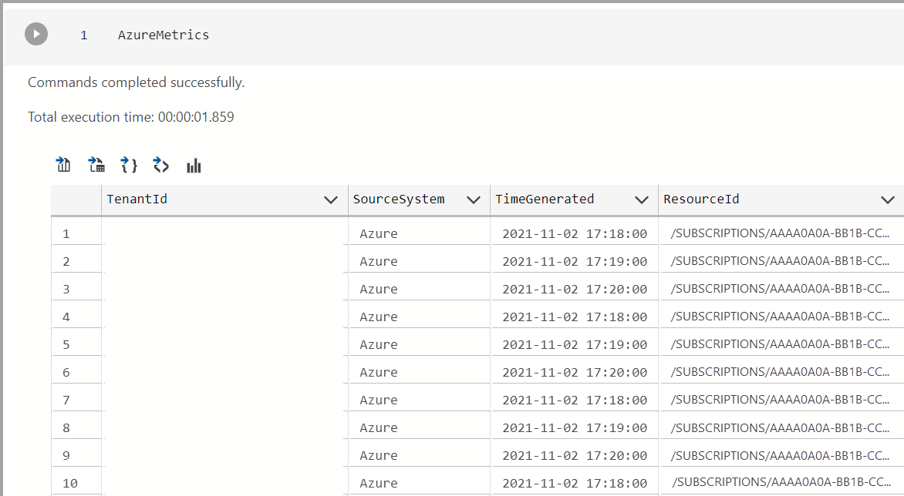
Task: Select row number 9 header
Action: click(x=66, y=456)
